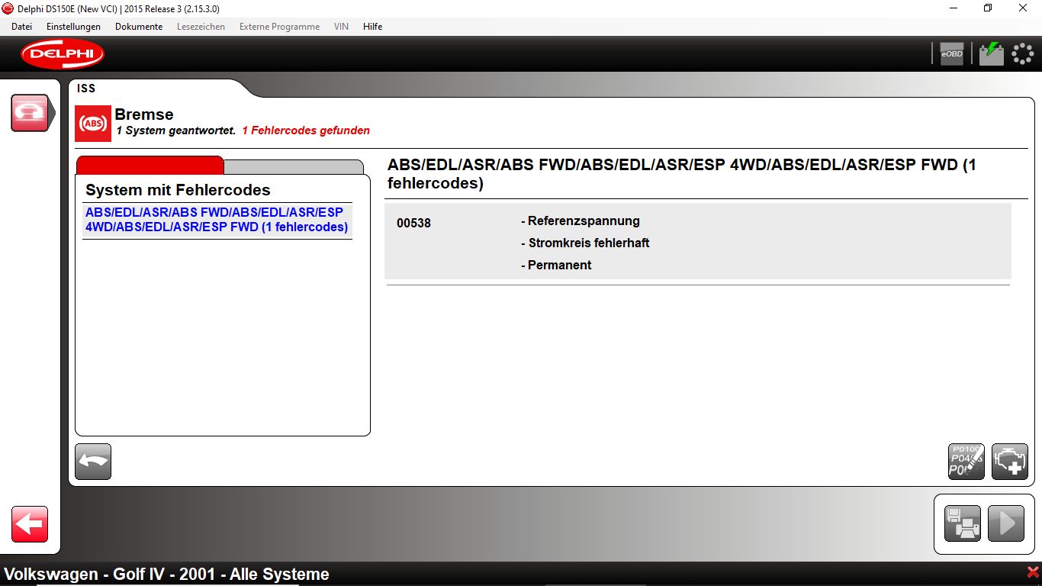Viewport: 1042px width, 586px height.
Task: Click the '1 System geantwortet.' text
Action: [176, 130]
